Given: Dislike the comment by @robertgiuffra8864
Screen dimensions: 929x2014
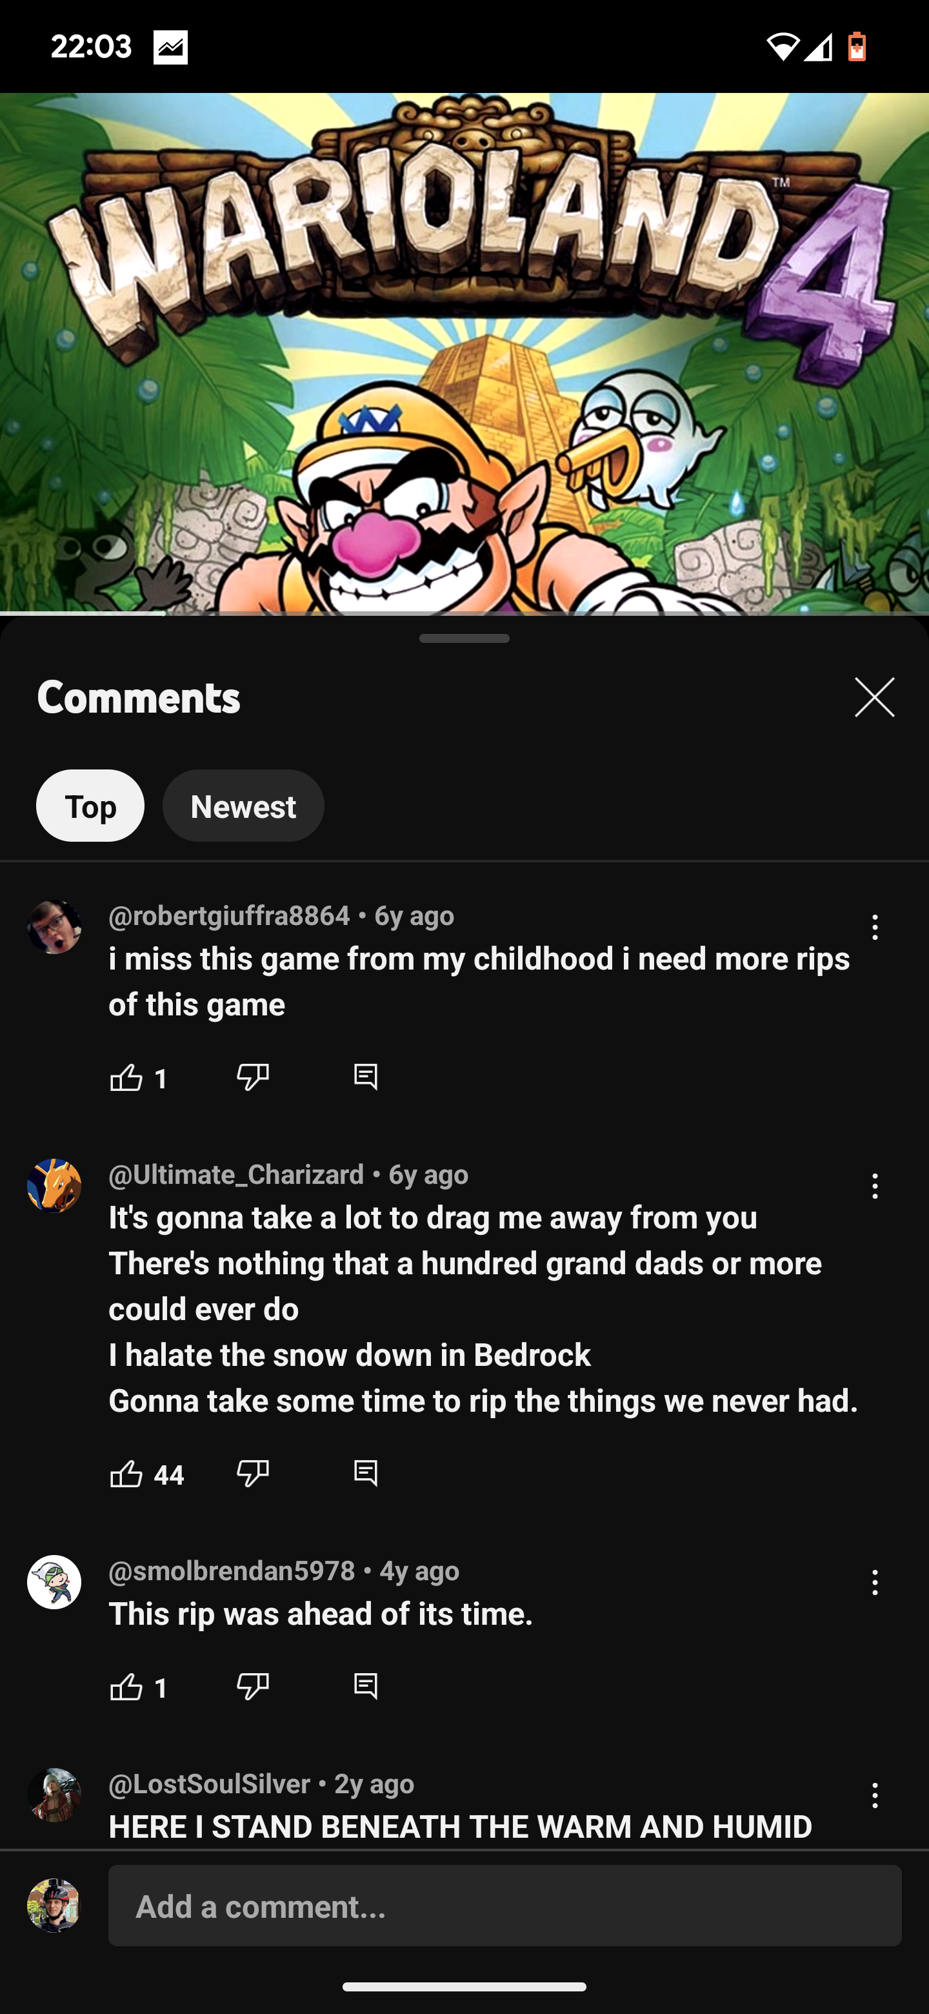Looking at the screenshot, I should [252, 1077].
